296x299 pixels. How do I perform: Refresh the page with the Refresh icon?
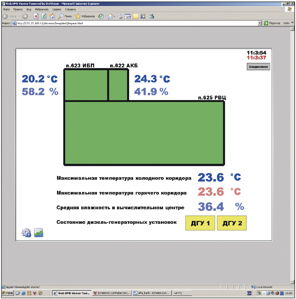click(x=44, y=16)
